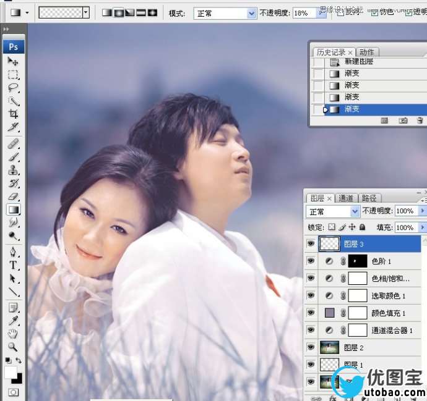The width and height of the screenshot is (427, 401).
Task: Select the Clone Stamp tool
Action: (x=13, y=170)
